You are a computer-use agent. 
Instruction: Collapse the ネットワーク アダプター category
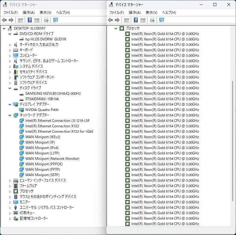click(x=11, y=115)
